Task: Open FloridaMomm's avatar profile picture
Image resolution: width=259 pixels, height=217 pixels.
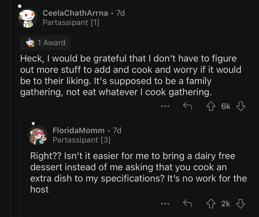Action: [x=38, y=134]
